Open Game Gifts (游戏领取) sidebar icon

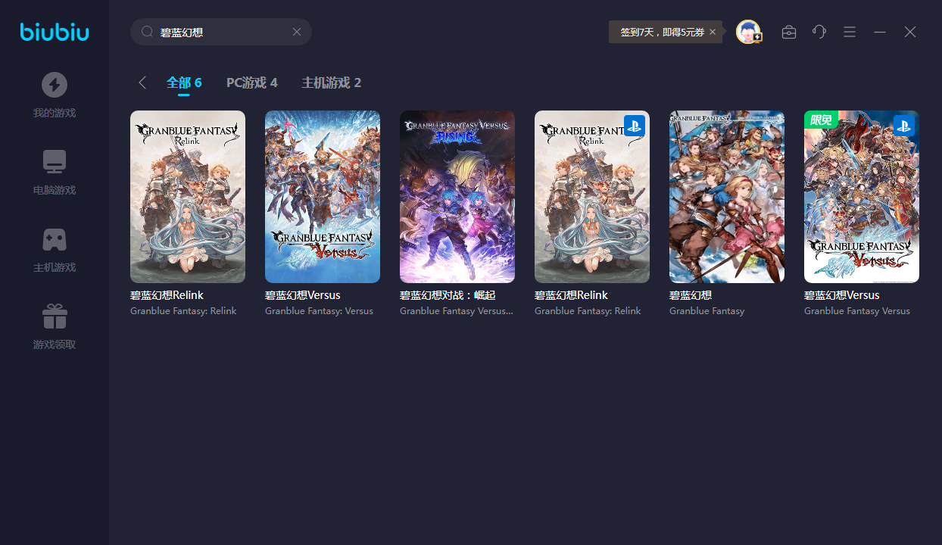[55, 316]
